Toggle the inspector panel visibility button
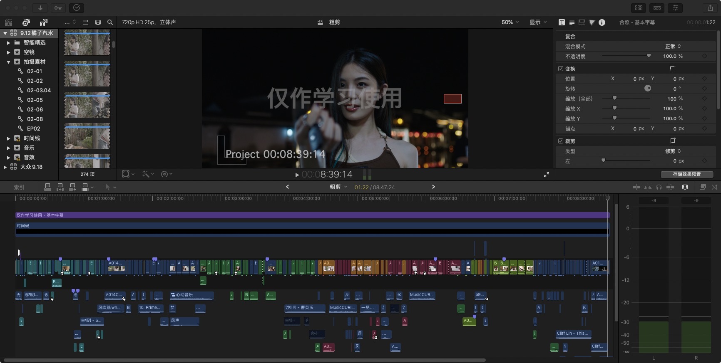 click(x=675, y=7)
